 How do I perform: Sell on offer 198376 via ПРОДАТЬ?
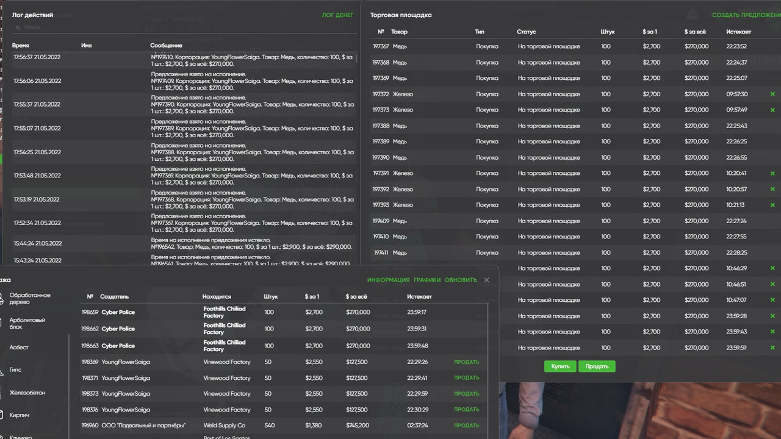(x=466, y=410)
